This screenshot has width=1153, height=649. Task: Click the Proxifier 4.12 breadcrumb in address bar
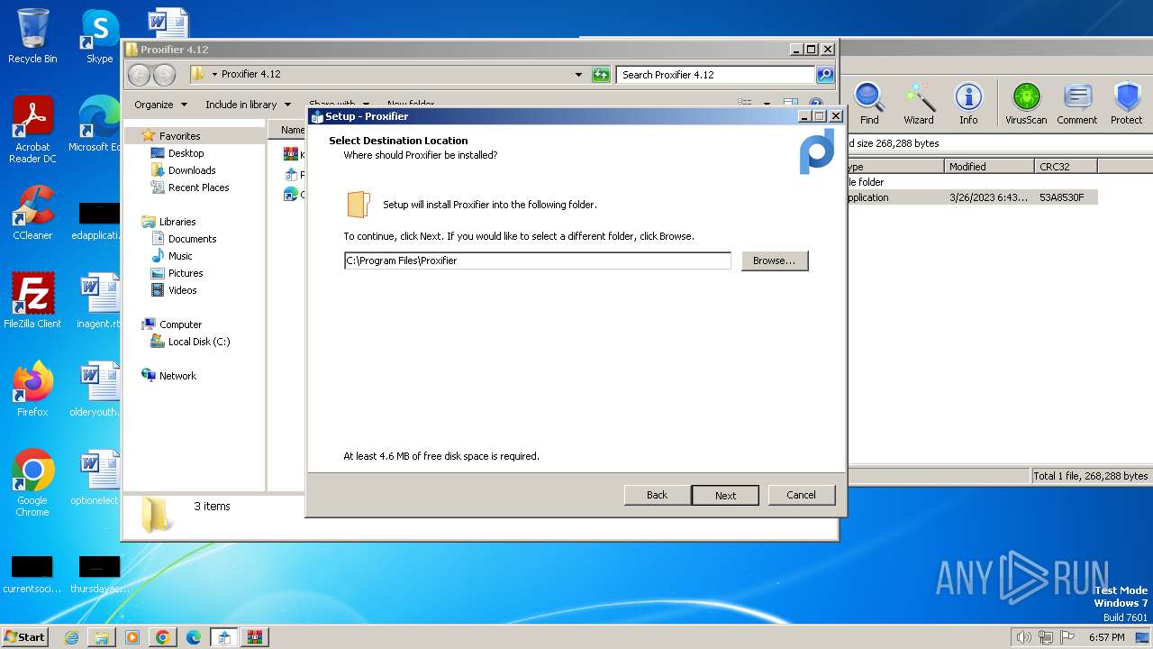click(x=251, y=75)
